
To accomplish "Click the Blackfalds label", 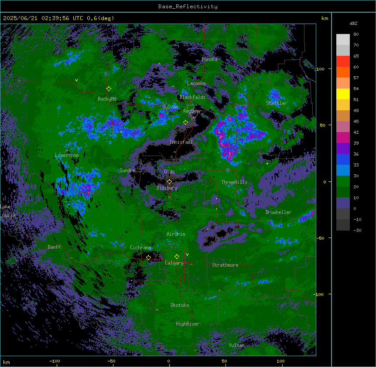I will pos(192,97).
